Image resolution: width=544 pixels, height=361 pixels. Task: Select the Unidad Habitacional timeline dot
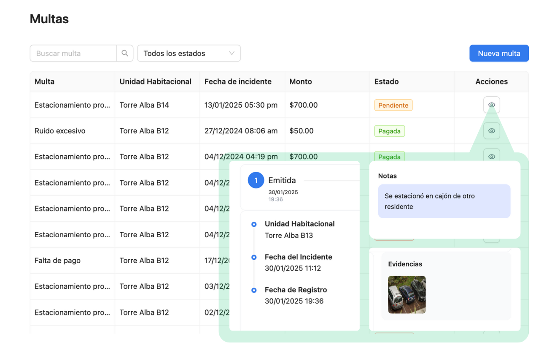pos(254,225)
